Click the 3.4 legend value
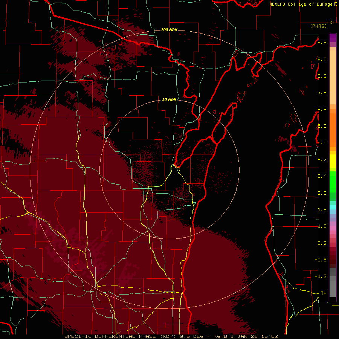This screenshot has height=339, width=339. coord(322,176)
